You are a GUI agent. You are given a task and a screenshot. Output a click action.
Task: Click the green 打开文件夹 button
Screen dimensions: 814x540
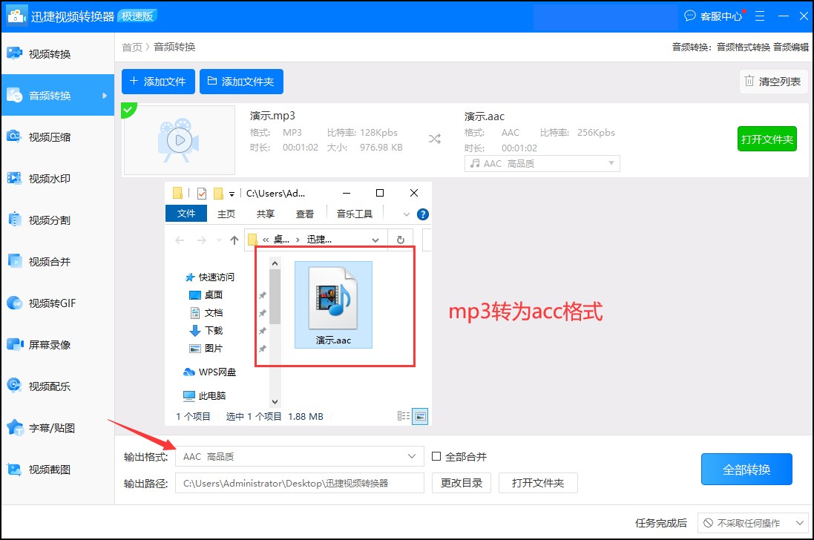pyautogui.click(x=767, y=139)
